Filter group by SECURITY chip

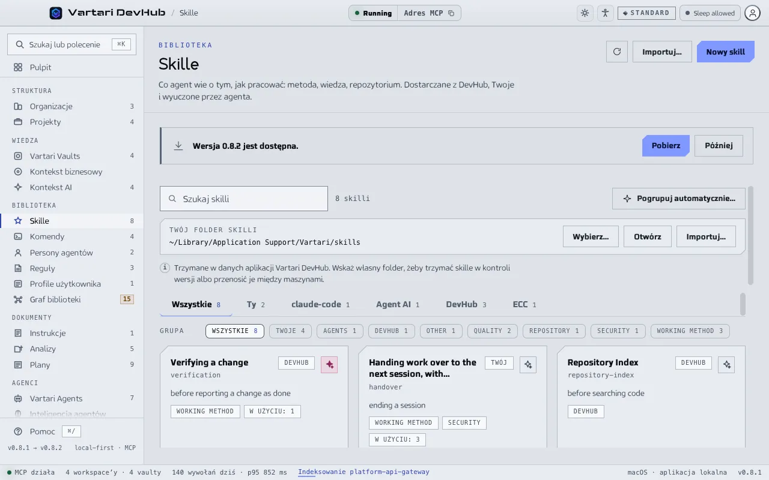coord(618,331)
